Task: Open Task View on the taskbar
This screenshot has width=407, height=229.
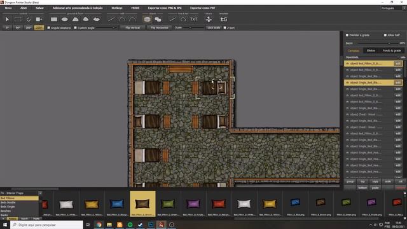Action: coord(88,225)
